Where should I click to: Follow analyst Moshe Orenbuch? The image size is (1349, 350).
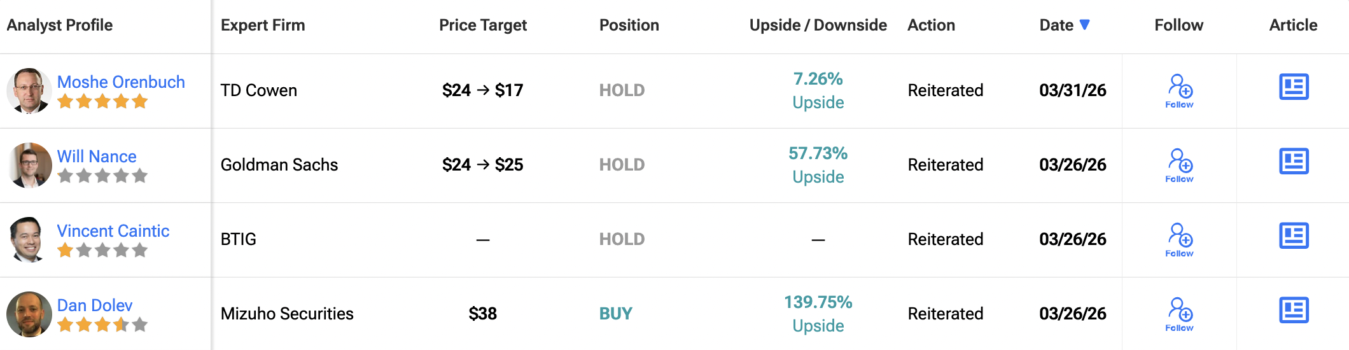pos(1180,91)
